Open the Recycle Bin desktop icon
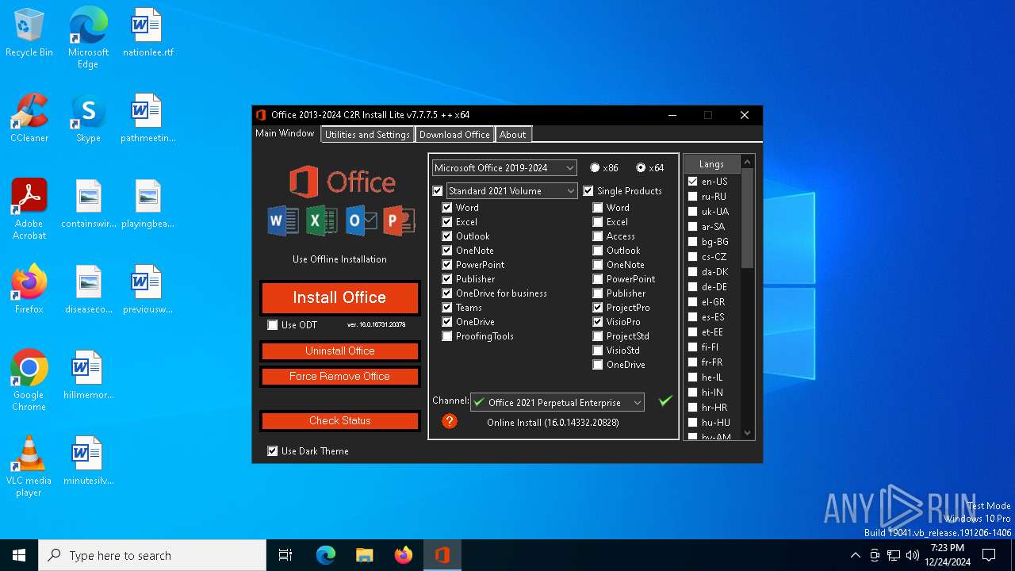 tap(29, 33)
